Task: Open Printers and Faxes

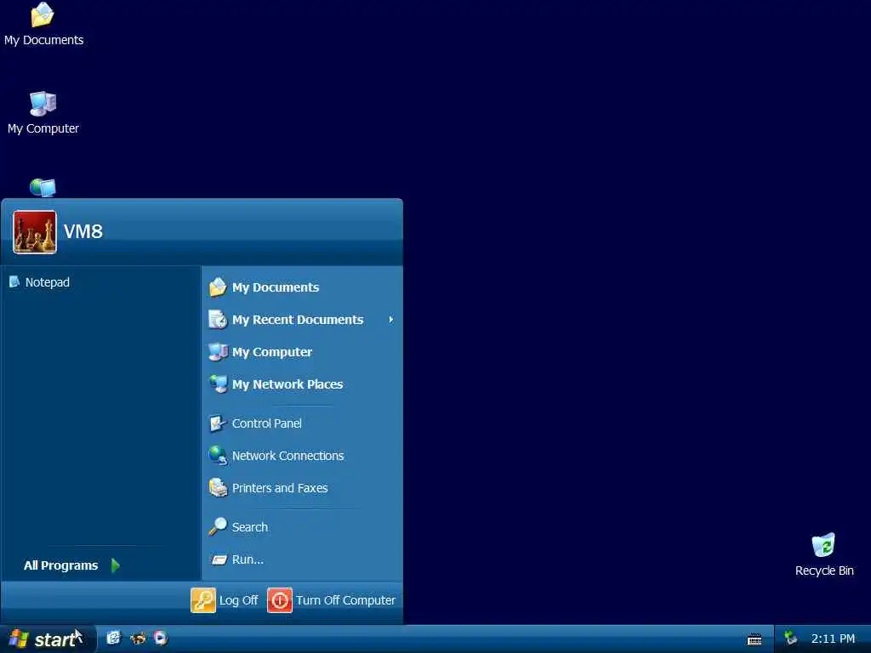Action: click(302, 487)
